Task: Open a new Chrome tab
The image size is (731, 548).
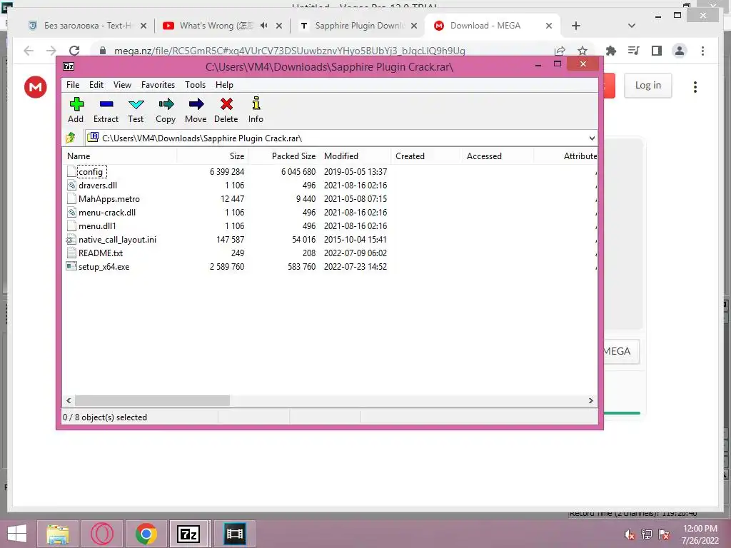Action: [x=576, y=26]
